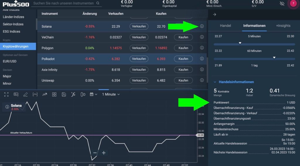
Task: Open the fx indicators icon
Action: tap(73, 94)
